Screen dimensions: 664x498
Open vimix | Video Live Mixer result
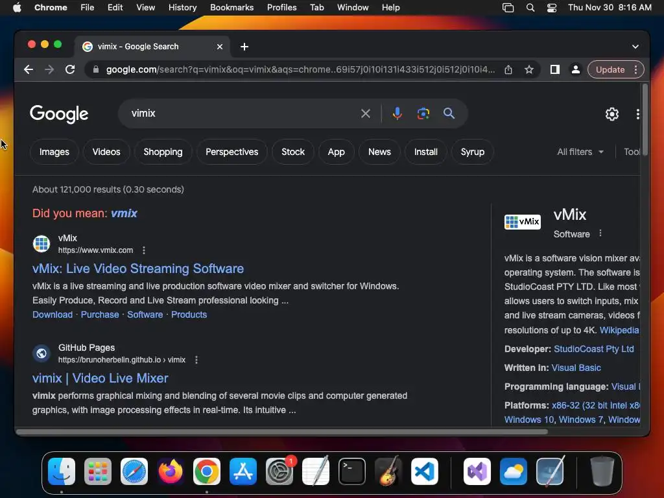coord(101,378)
